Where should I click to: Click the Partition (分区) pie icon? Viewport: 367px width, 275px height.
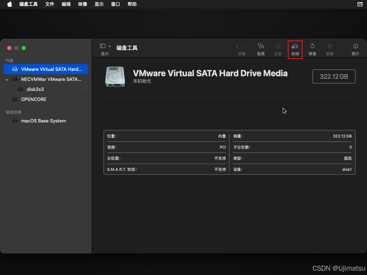[278, 46]
